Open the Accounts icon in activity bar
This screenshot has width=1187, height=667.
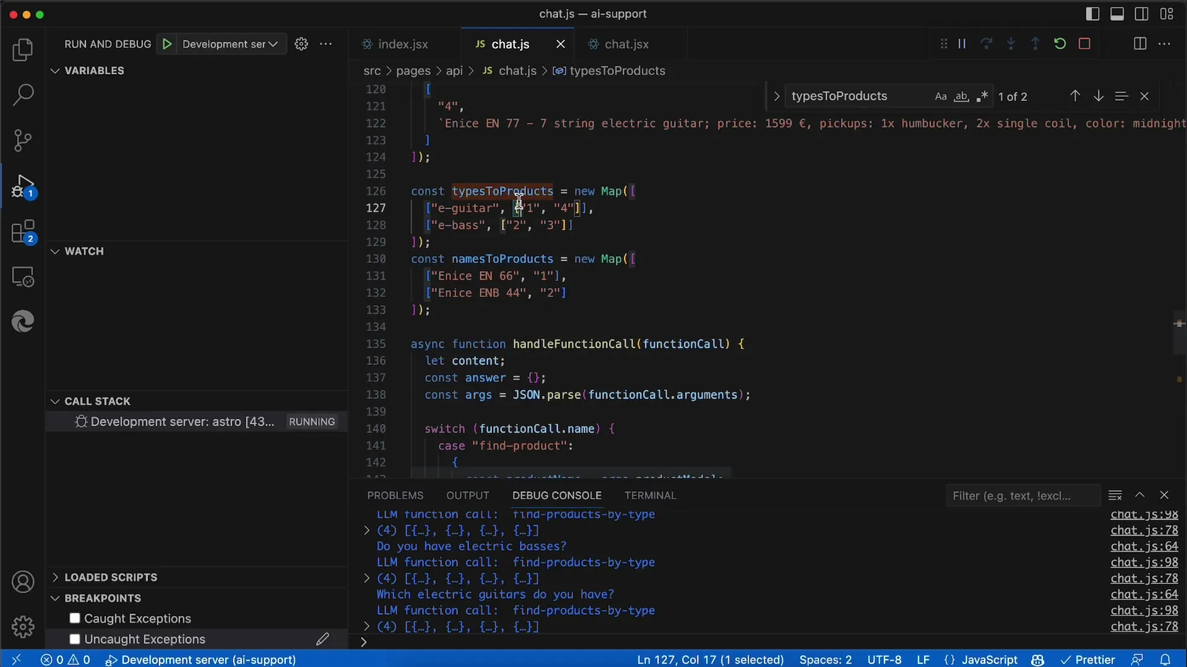[23, 582]
